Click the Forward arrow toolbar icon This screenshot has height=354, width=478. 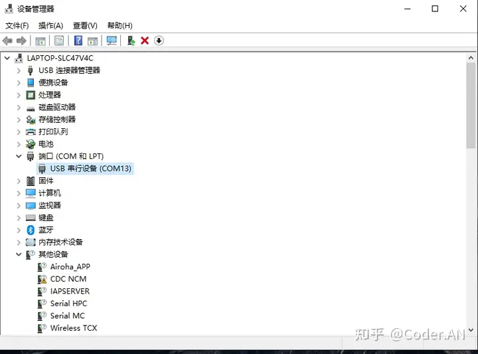(x=21, y=41)
